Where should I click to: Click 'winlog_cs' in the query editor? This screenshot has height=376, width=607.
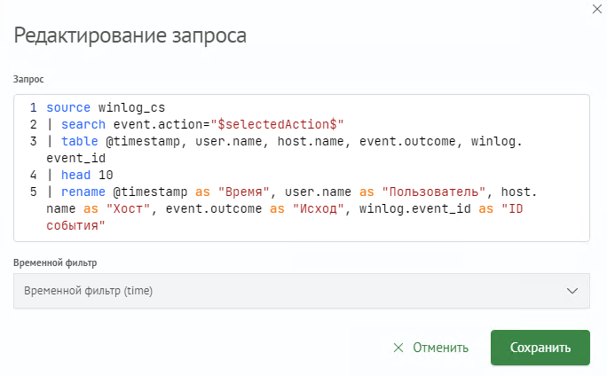[x=131, y=107]
